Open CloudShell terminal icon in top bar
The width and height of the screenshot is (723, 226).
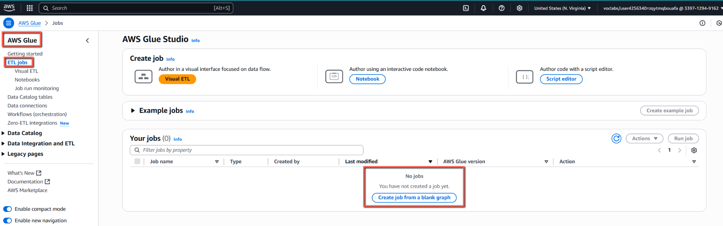tap(466, 8)
